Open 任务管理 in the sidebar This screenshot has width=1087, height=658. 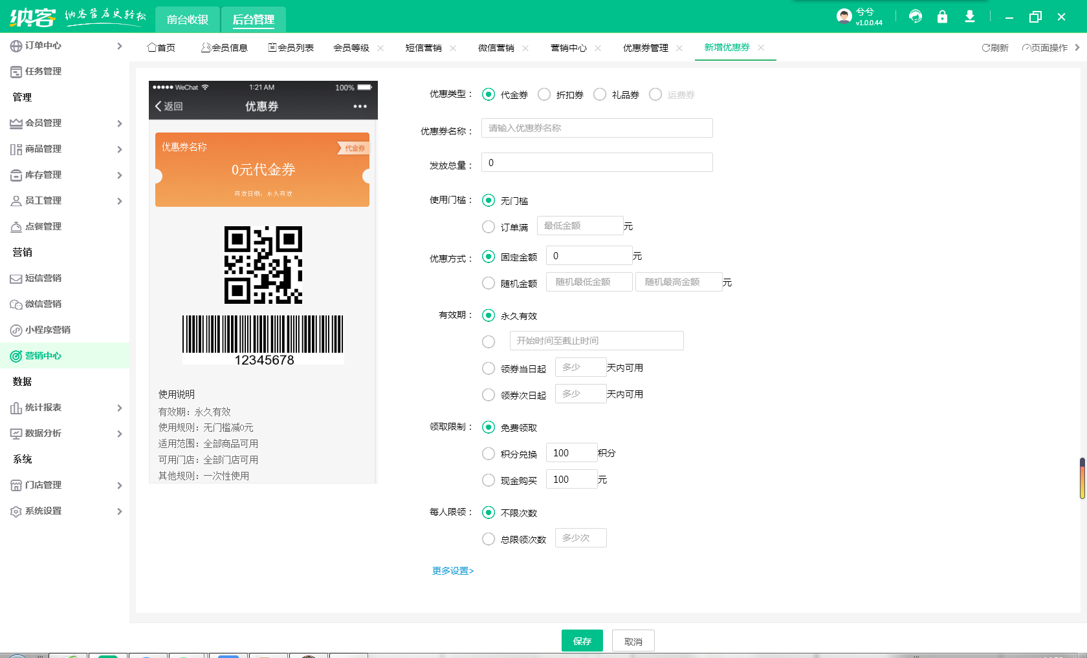coord(43,71)
